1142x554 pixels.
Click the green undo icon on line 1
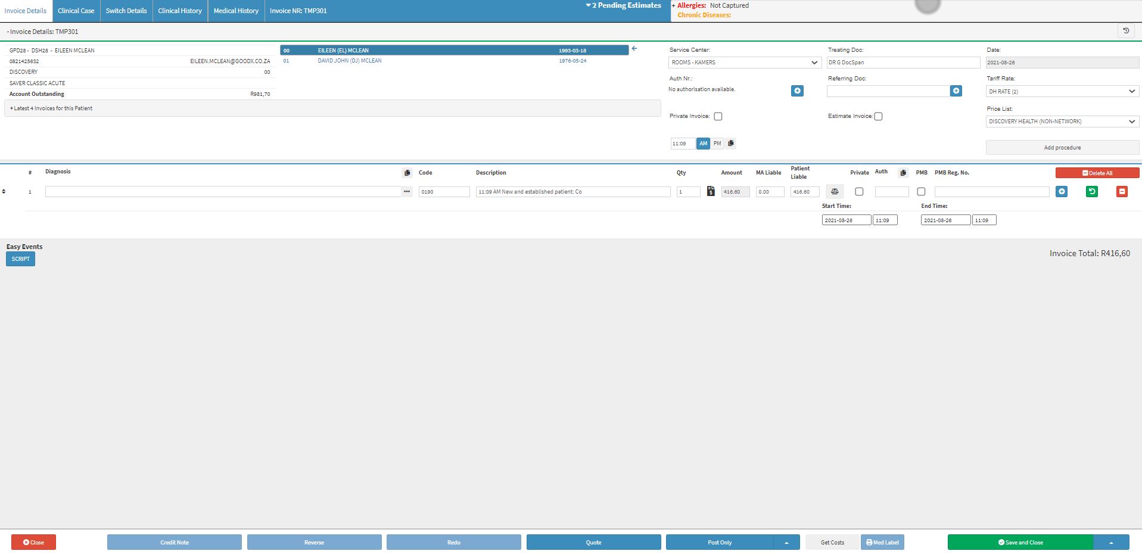pyautogui.click(x=1091, y=192)
